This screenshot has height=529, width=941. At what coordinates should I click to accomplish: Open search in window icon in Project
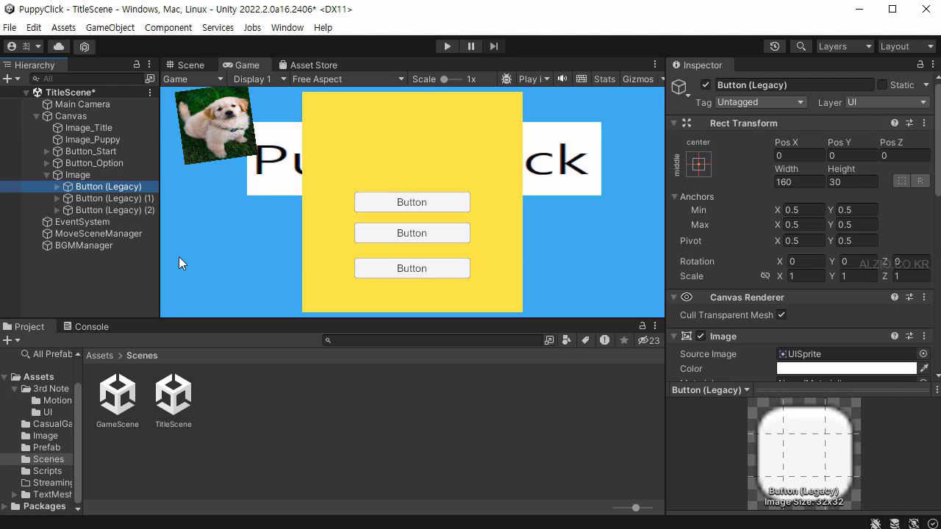pyautogui.click(x=549, y=340)
